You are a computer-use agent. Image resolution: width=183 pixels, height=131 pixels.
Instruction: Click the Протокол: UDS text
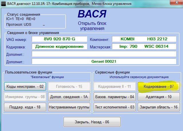tap(19, 25)
